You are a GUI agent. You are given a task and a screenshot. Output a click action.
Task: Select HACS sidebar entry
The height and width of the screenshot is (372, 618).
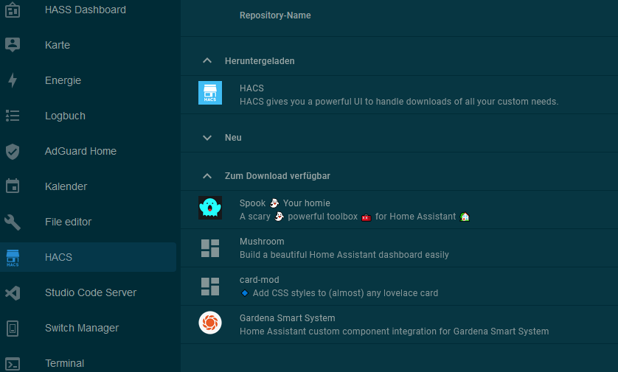click(88, 257)
